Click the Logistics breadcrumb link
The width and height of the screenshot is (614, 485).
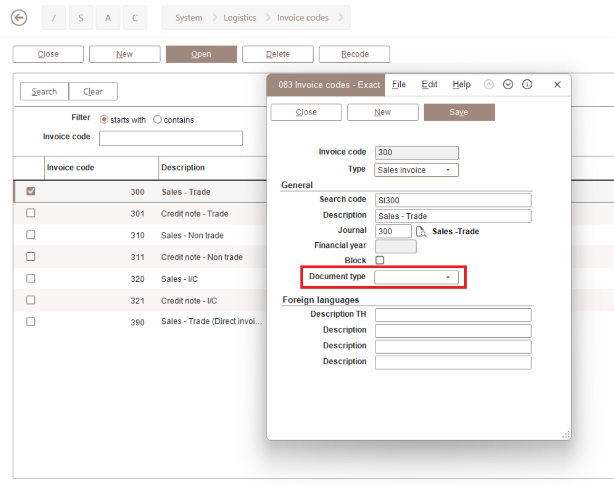pyautogui.click(x=239, y=18)
